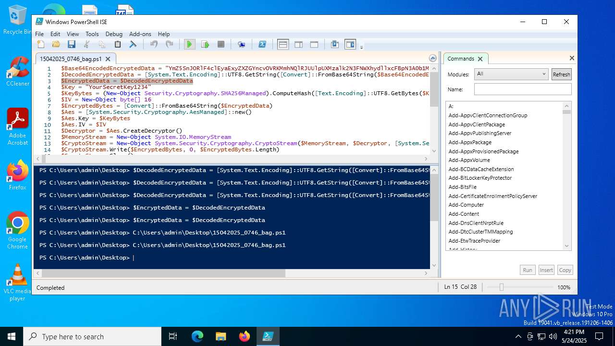Select Add-BCDataCacheExtension command
The height and width of the screenshot is (346, 615).
481,169
